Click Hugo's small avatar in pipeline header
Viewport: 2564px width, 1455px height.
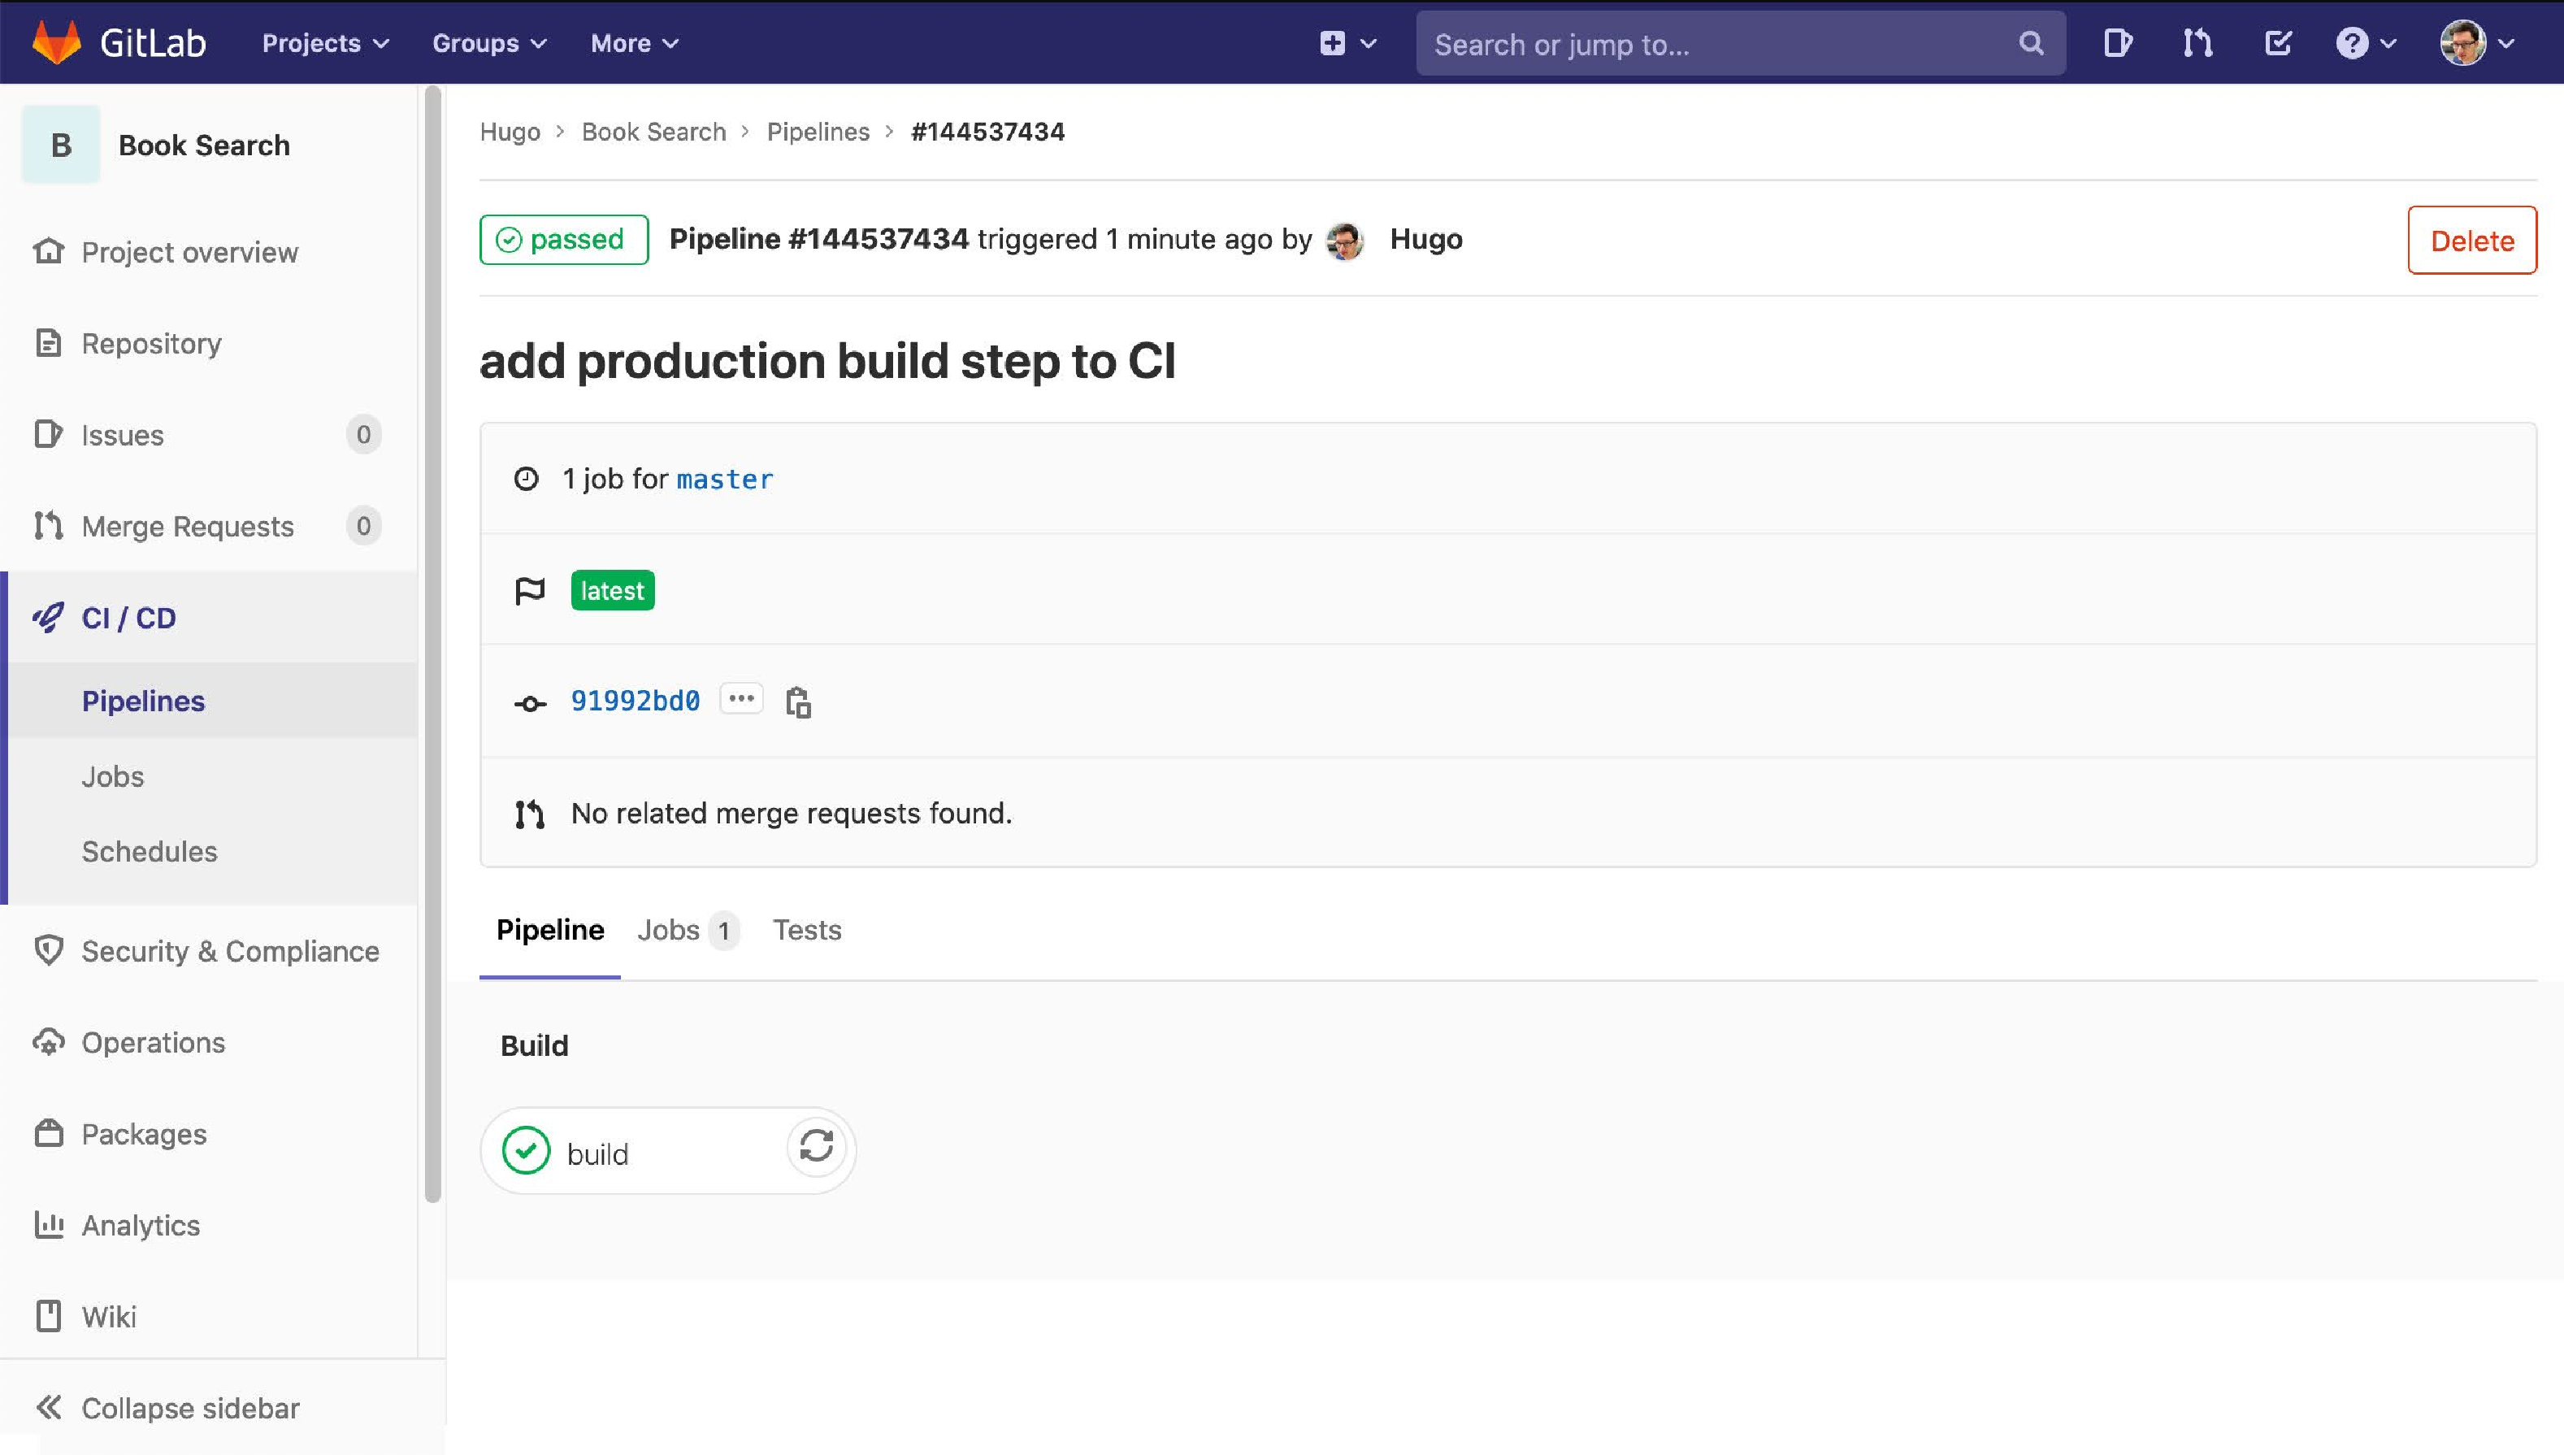[1344, 241]
